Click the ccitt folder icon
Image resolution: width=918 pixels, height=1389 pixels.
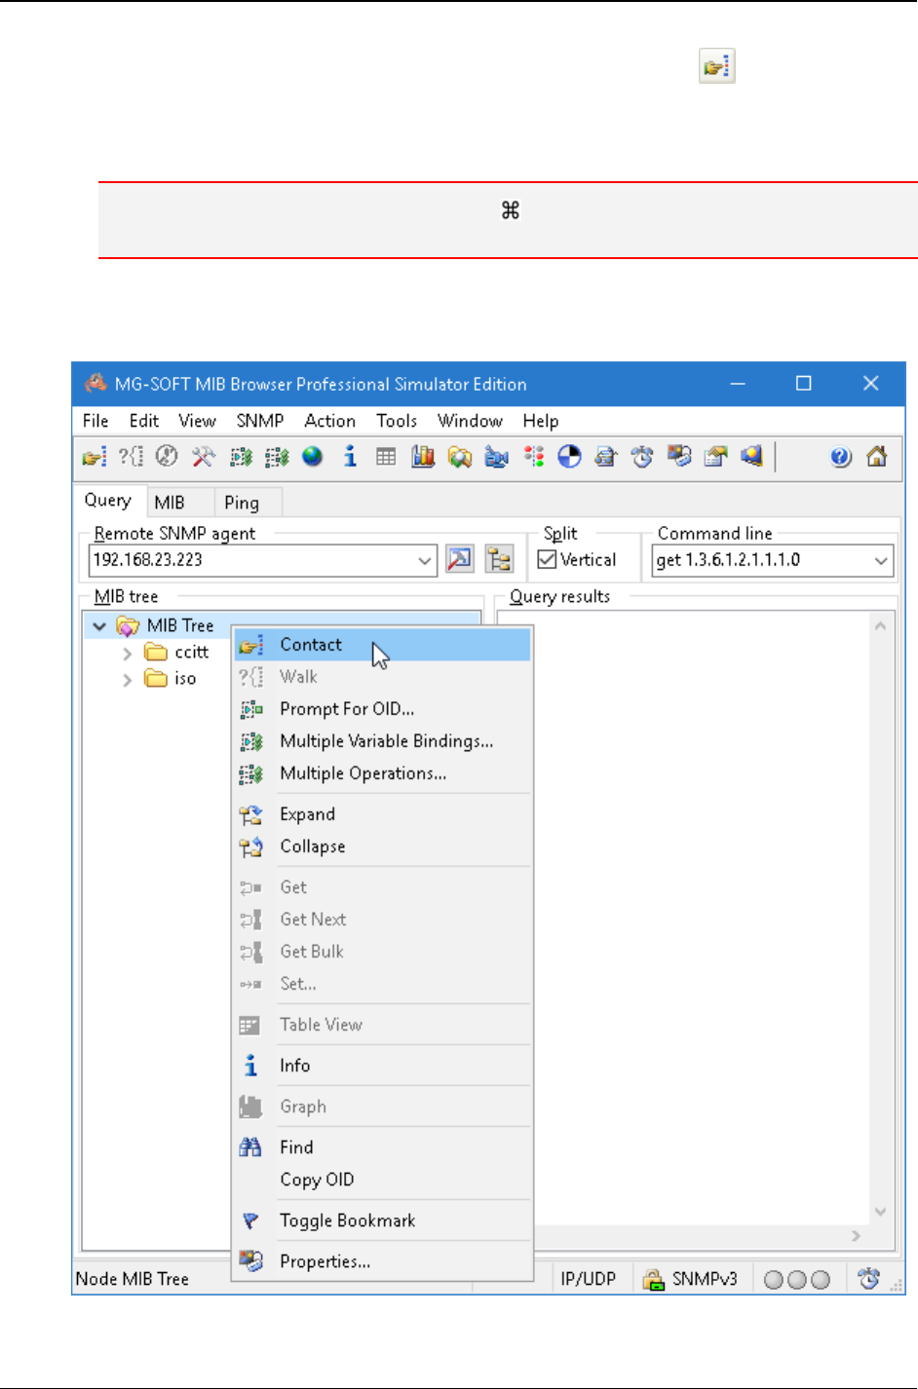[x=156, y=652]
